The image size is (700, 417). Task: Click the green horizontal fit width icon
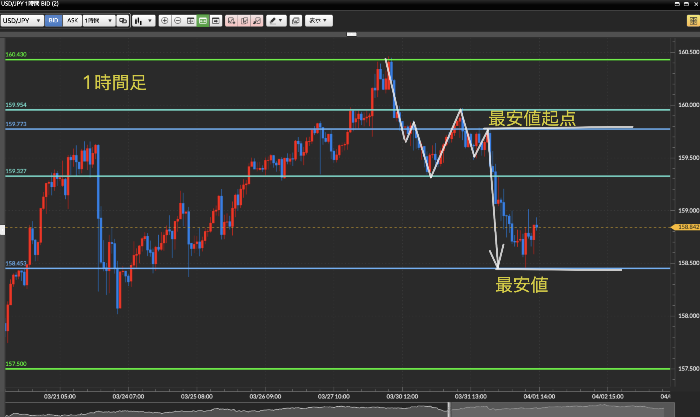pyautogui.click(x=203, y=21)
